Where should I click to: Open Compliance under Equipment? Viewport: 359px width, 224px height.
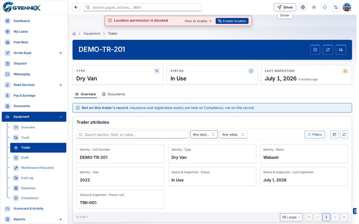pos(38,198)
